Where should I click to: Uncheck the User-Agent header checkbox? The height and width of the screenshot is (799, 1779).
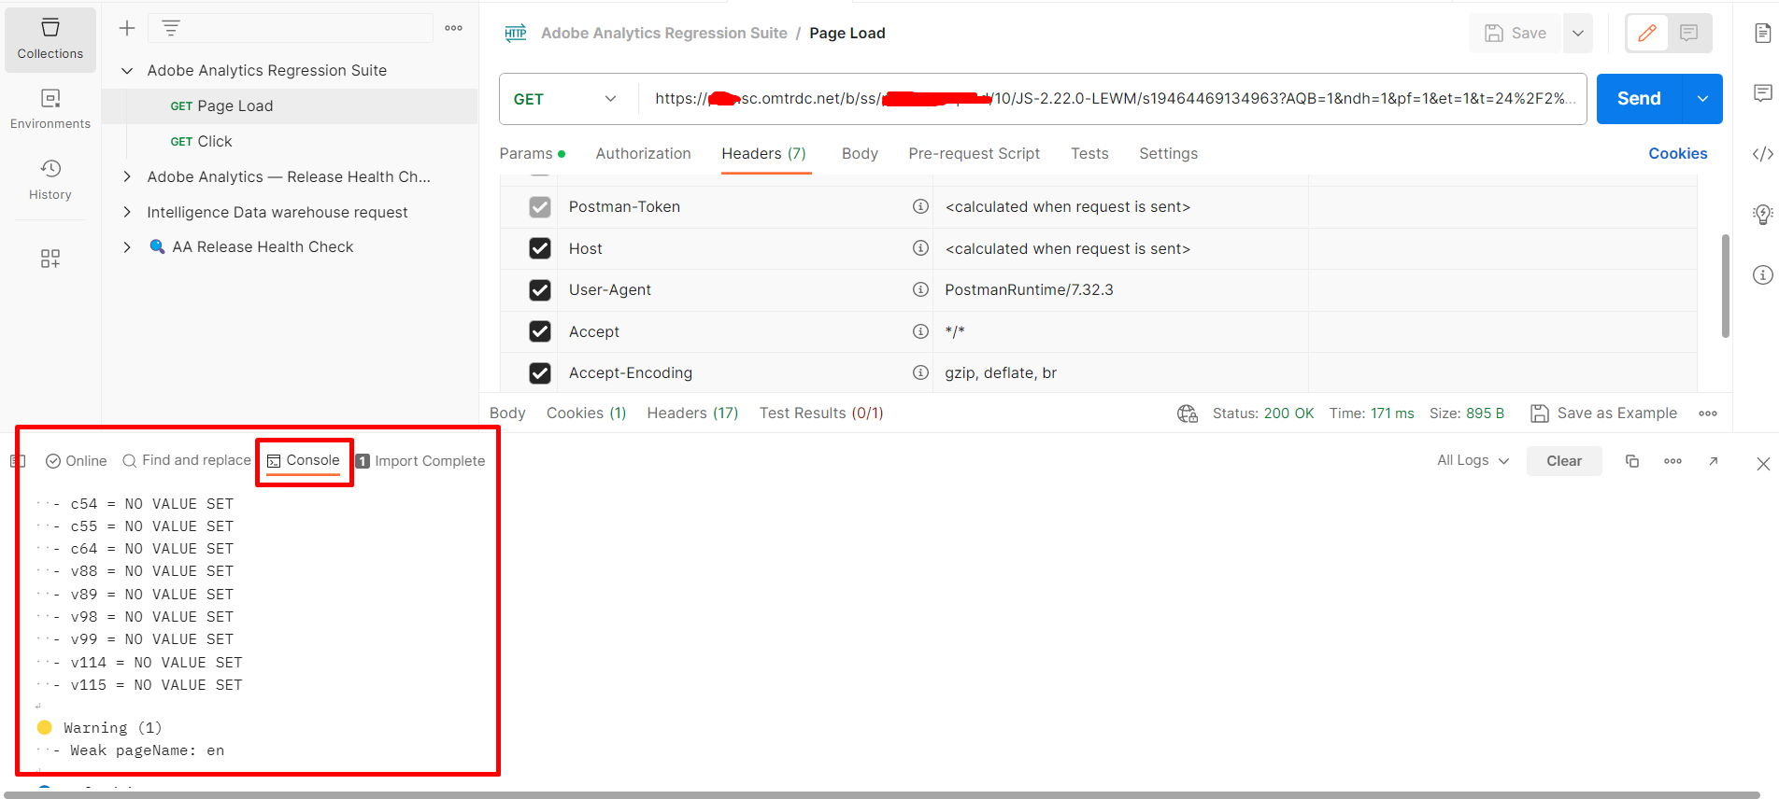[540, 290]
